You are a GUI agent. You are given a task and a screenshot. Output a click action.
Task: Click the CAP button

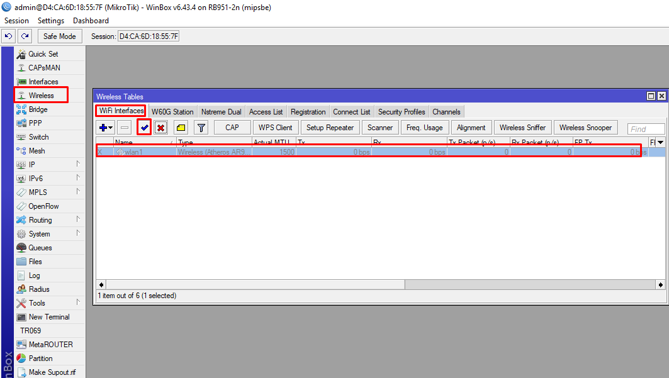click(x=232, y=128)
